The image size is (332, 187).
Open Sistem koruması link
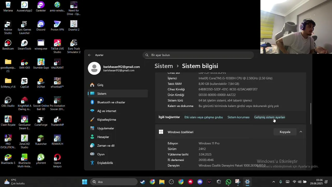click(x=238, y=117)
